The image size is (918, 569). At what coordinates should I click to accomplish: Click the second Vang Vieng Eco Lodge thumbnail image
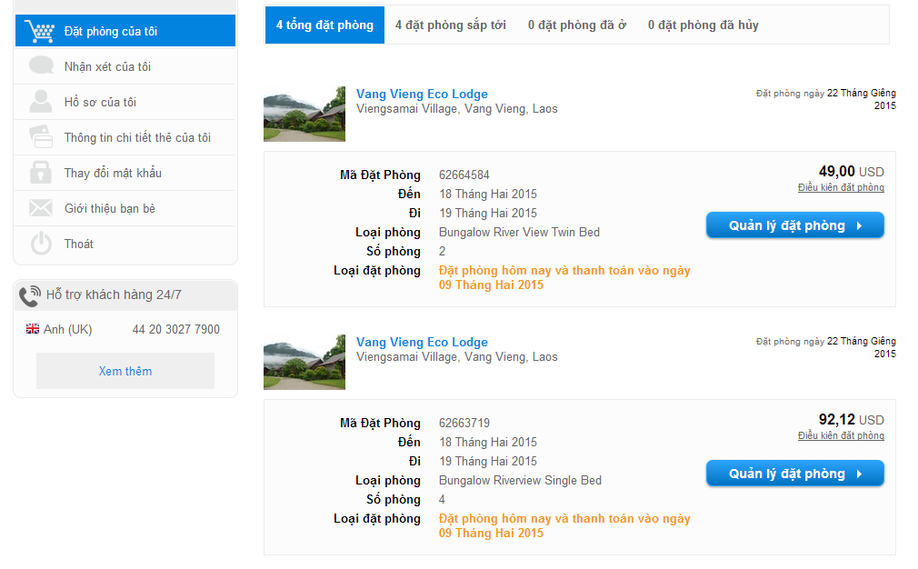(304, 363)
